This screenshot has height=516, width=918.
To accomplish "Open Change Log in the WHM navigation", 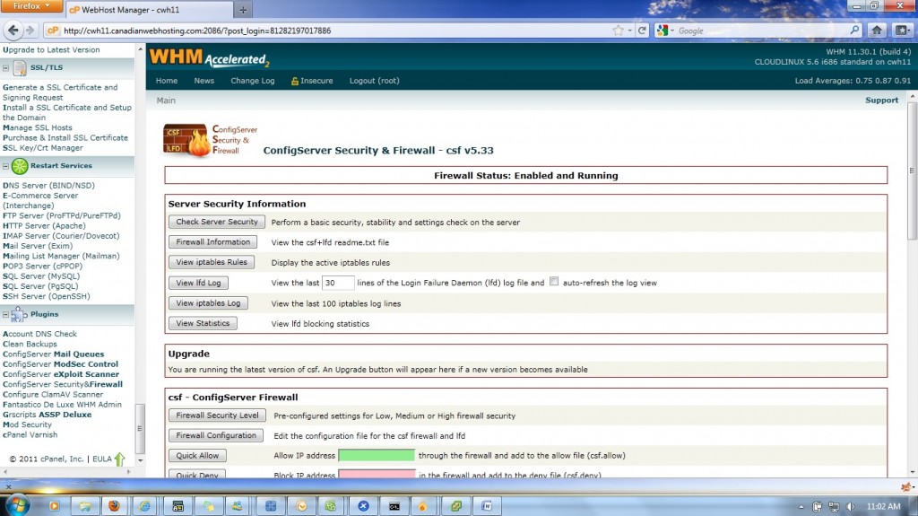I will point(252,81).
